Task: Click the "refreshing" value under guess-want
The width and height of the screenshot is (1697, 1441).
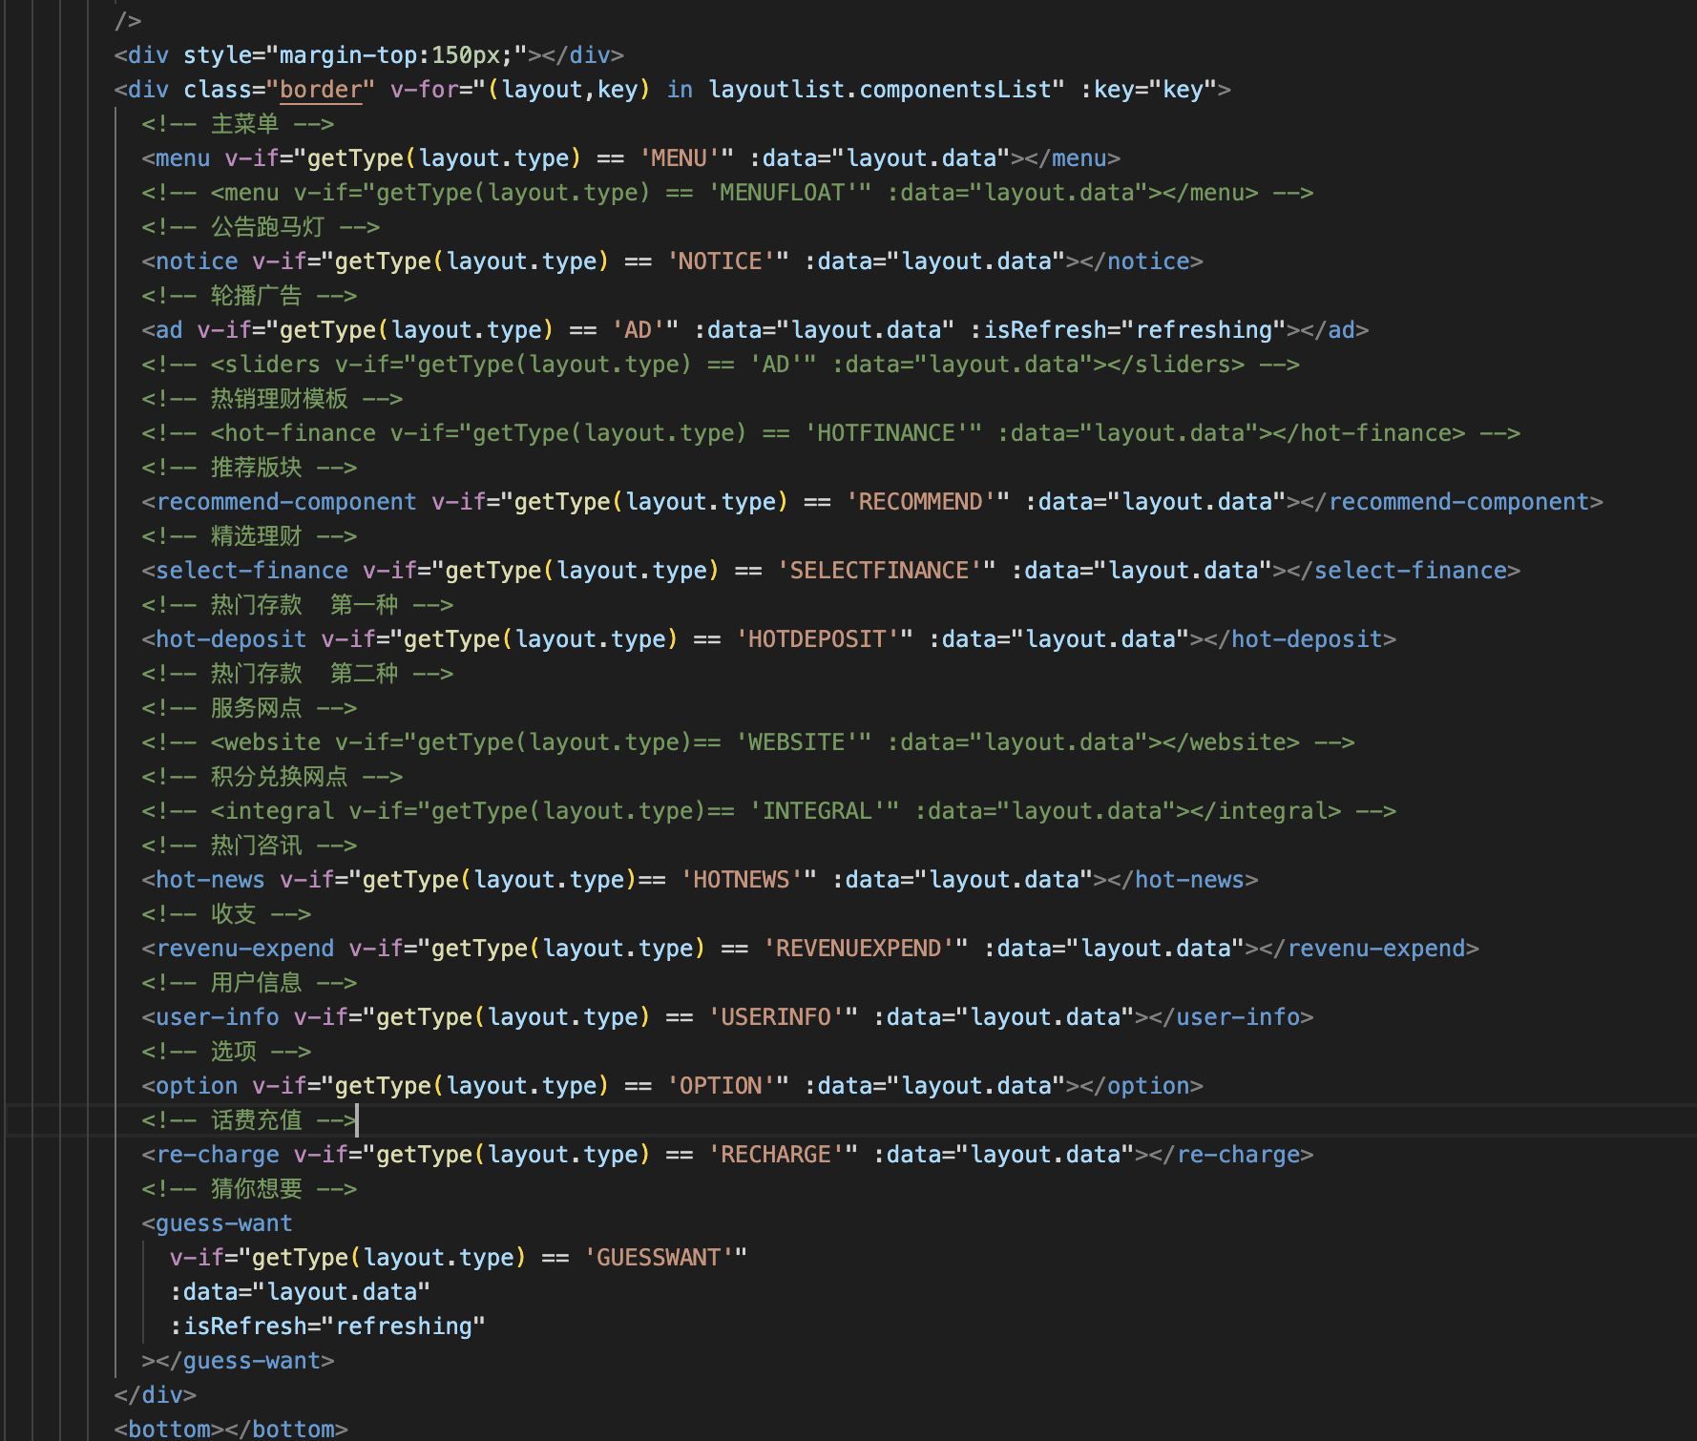Action: (x=404, y=1326)
